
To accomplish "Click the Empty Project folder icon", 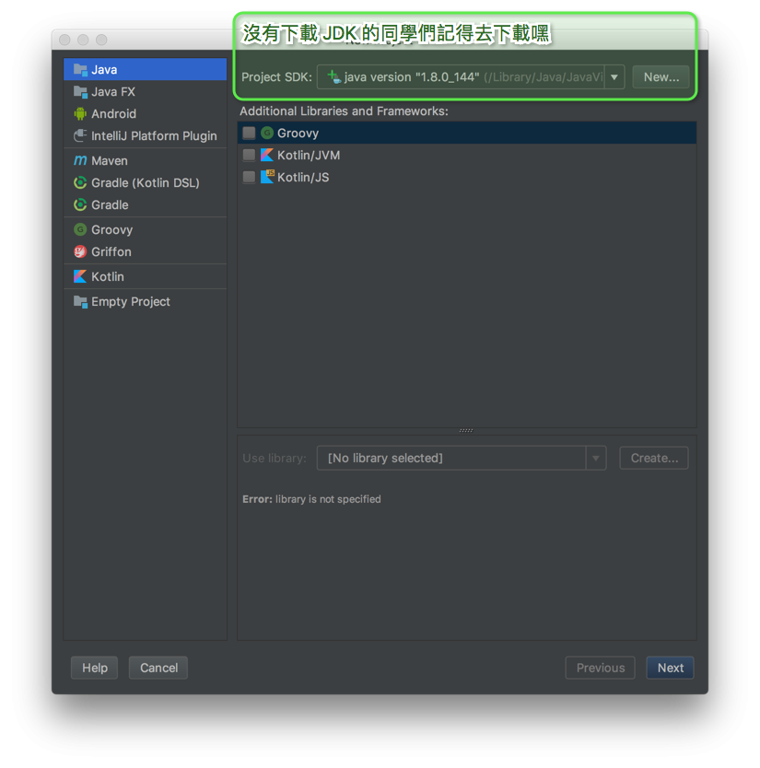I will coord(80,301).
